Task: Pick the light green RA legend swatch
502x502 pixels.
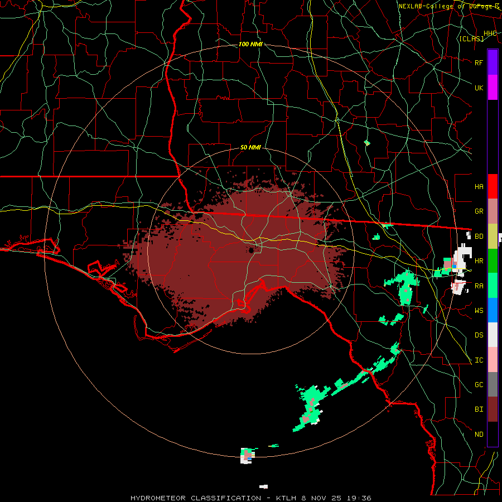Action: pos(493,286)
